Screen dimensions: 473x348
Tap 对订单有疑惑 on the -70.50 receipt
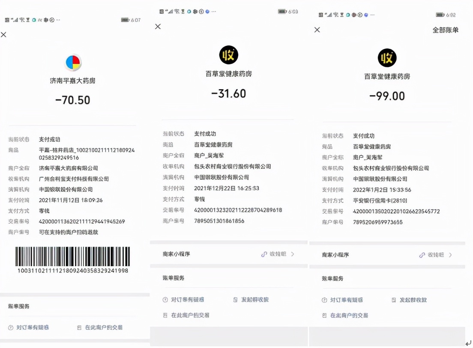tap(32, 327)
